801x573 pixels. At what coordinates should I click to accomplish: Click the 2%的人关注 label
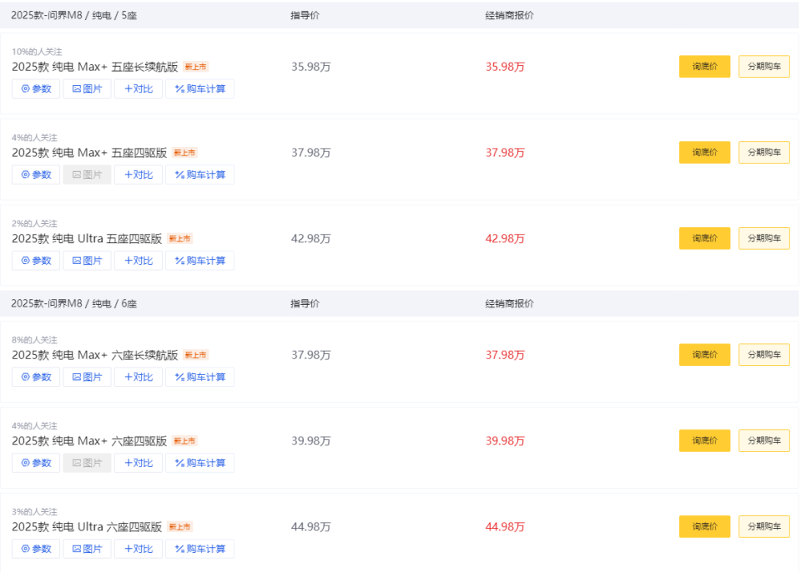coord(34,224)
